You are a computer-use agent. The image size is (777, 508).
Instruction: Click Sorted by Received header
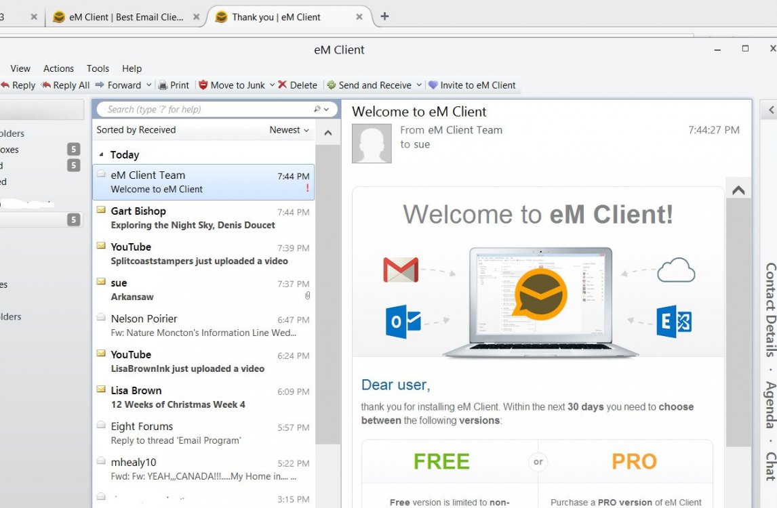pos(136,130)
